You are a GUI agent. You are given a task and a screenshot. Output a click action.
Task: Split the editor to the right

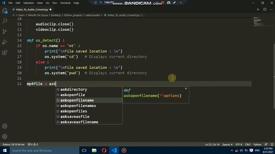[265, 9]
